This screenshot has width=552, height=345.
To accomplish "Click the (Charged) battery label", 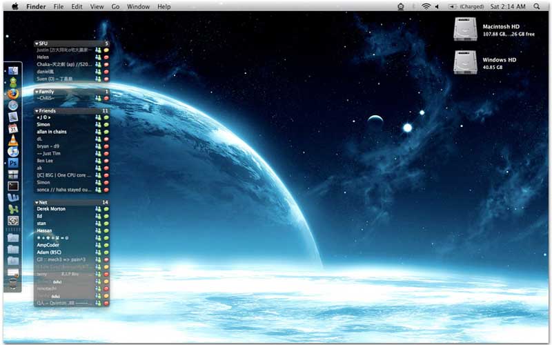I will tap(472, 6).
